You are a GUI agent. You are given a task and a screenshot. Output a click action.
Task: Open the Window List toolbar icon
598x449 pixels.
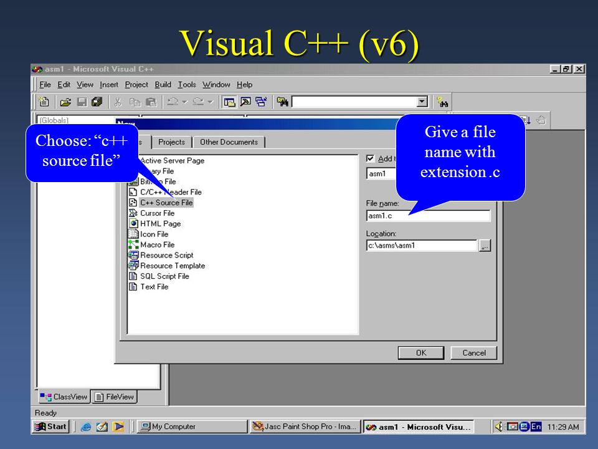261,102
